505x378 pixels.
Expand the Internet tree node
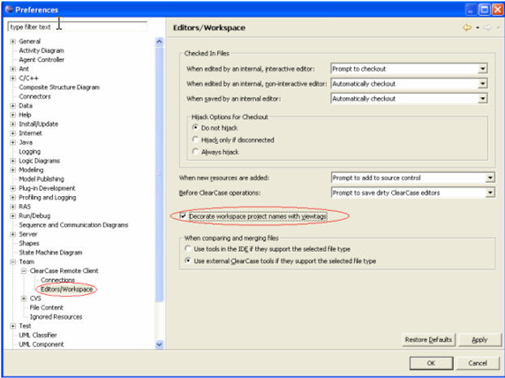click(x=13, y=133)
